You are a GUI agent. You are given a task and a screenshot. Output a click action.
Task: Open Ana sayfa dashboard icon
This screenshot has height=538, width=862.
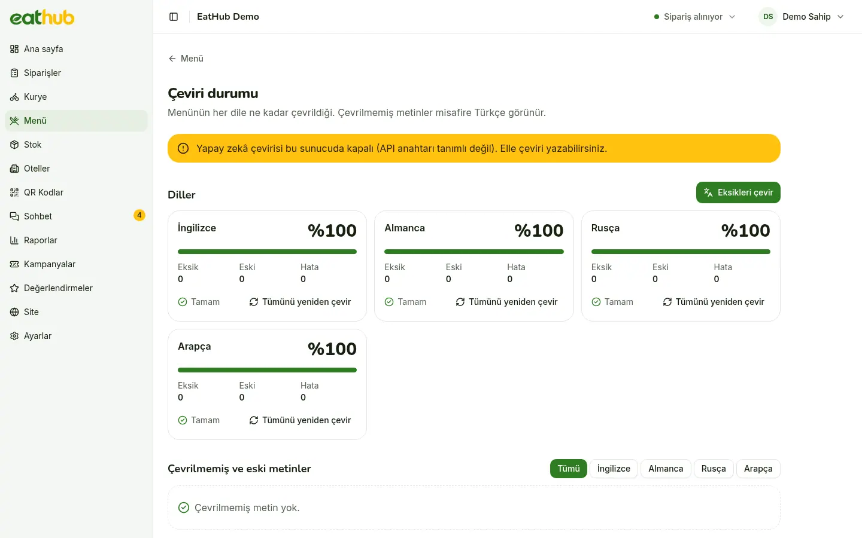tap(14, 49)
